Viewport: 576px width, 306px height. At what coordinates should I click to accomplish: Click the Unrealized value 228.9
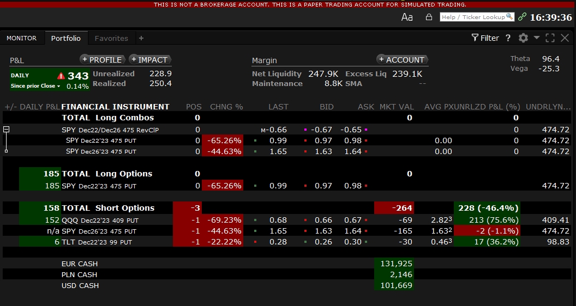point(160,74)
